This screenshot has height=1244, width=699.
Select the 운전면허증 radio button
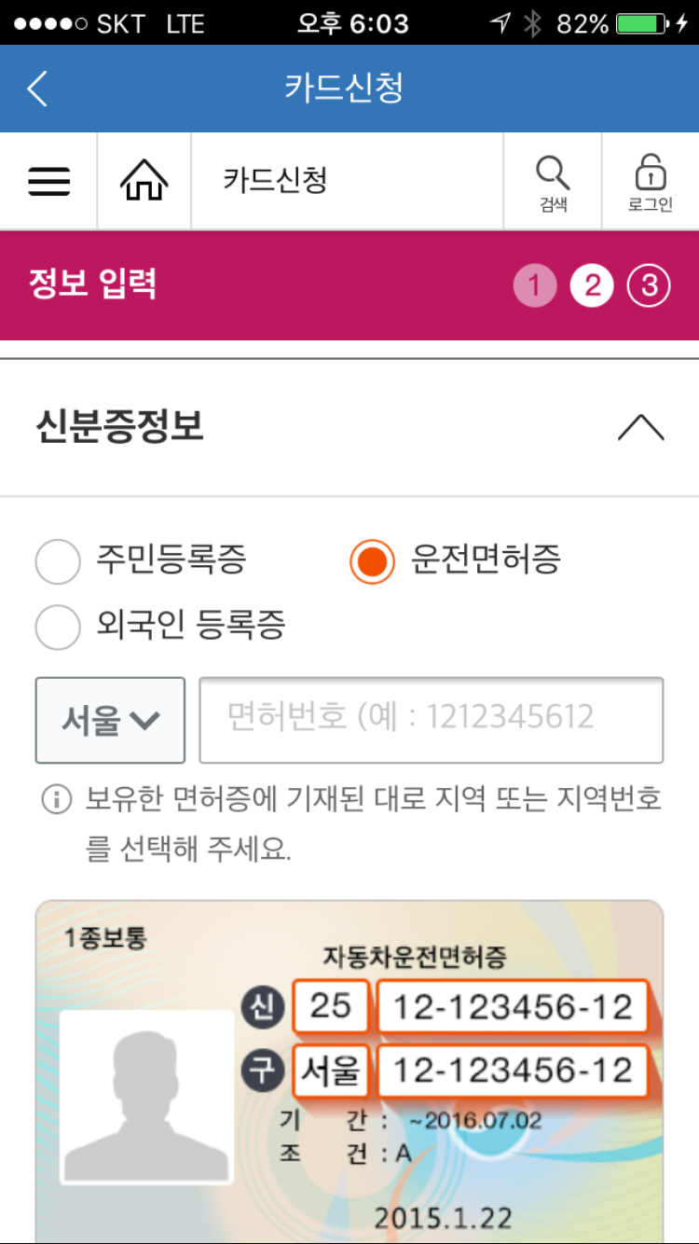pyautogui.click(x=370, y=561)
